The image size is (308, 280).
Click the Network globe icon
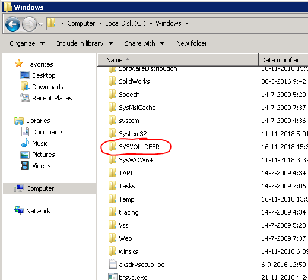coord(19,210)
